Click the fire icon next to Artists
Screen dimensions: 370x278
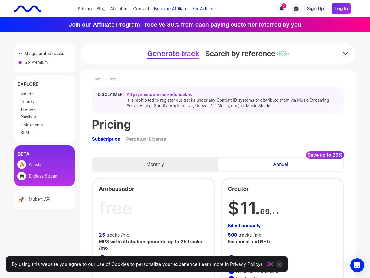coord(22,164)
